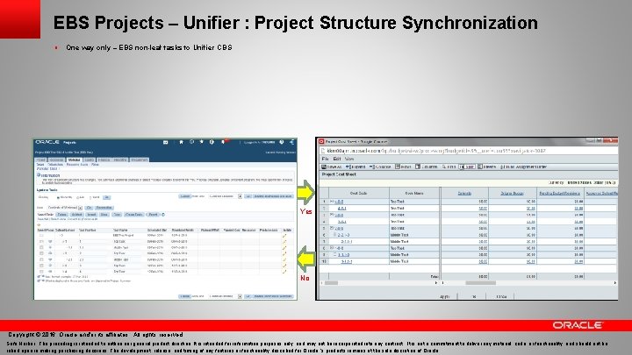Tick the select checkbox for task 3

click(41, 266)
